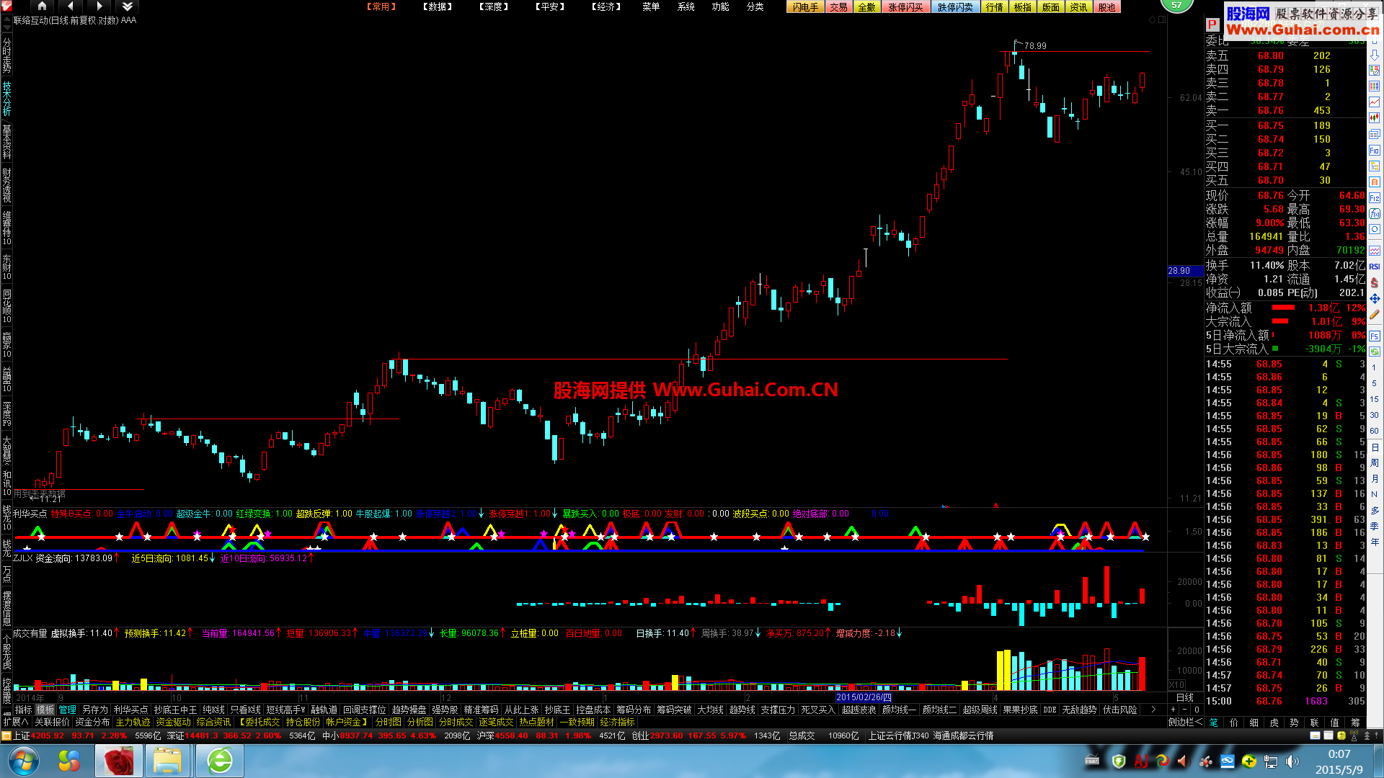Click the 资讯 news button
1384x778 pixels.
pos(1078,7)
